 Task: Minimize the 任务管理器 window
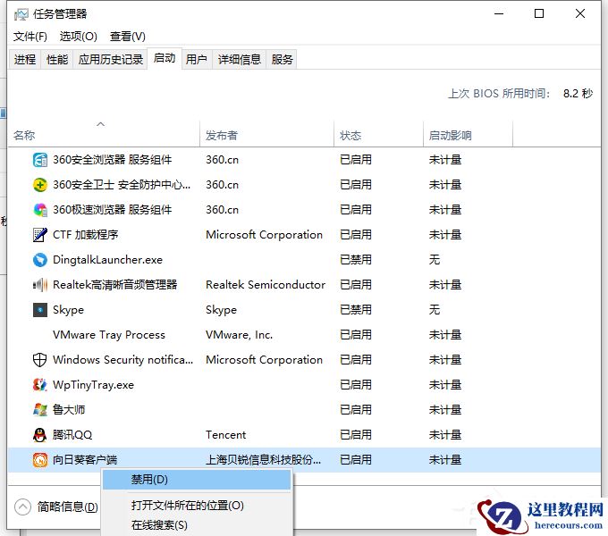[x=499, y=14]
